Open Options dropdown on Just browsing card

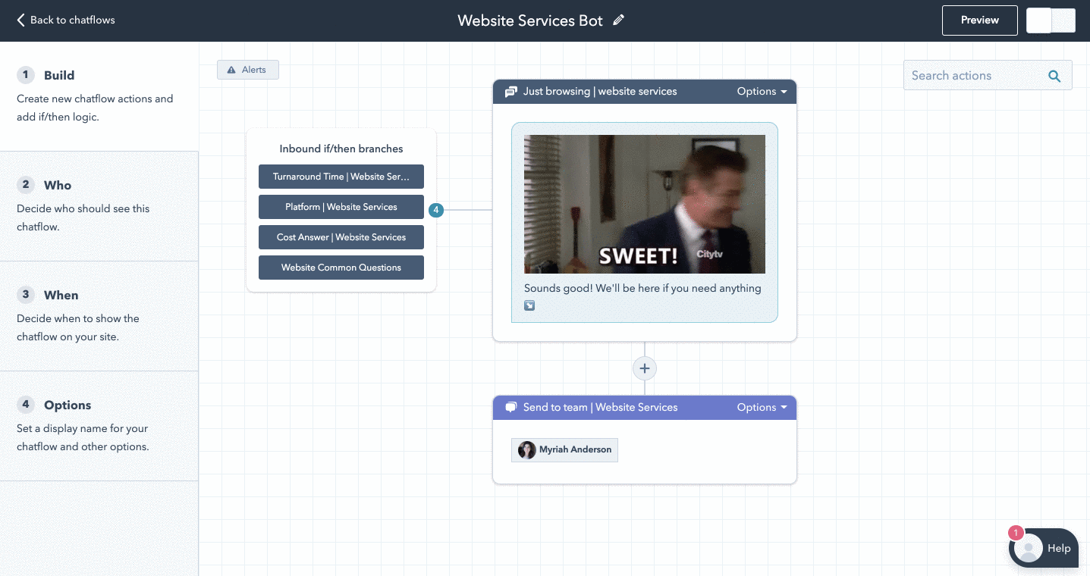pyautogui.click(x=762, y=92)
